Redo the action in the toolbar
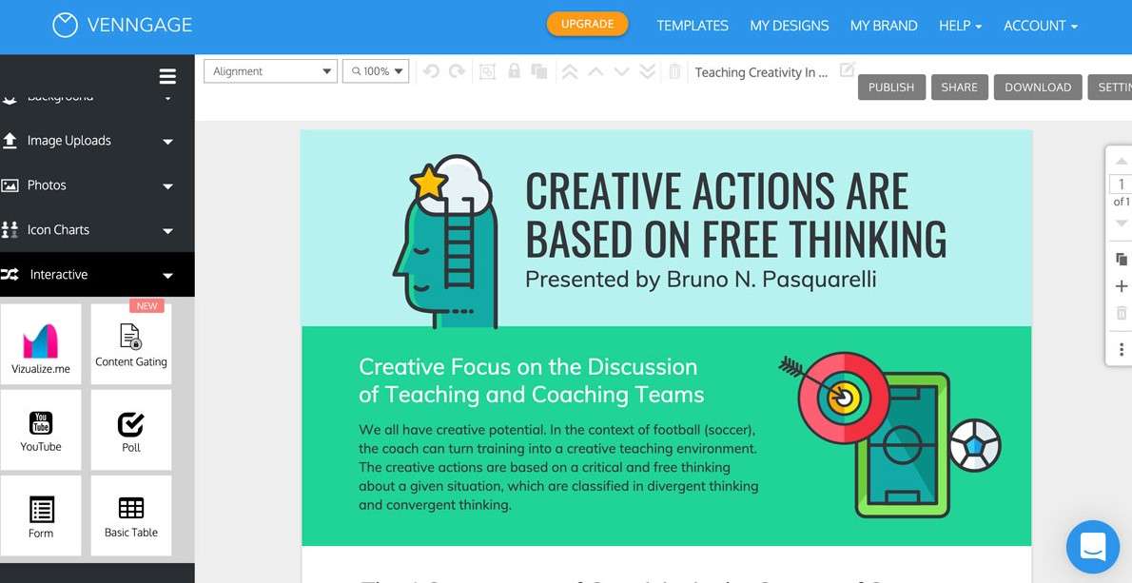Viewport: 1132px width, 583px height. point(457,71)
